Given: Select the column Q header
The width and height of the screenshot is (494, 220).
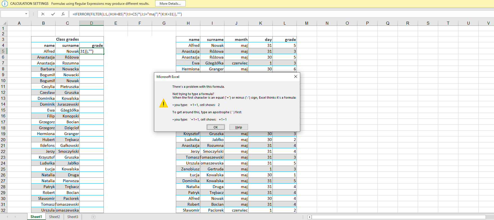Looking at the screenshot, I should [388, 23].
